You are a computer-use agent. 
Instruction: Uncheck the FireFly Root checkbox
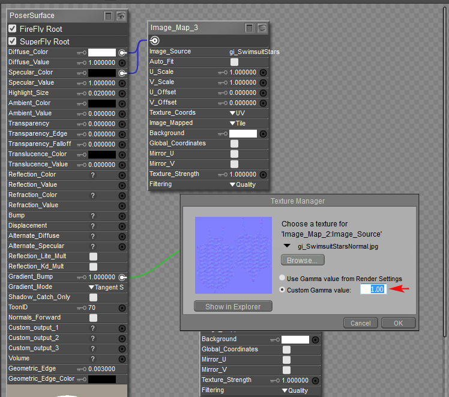pyautogui.click(x=12, y=29)
